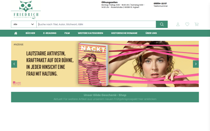Open the Film menu
210x131 pixels.
(67, 33)
